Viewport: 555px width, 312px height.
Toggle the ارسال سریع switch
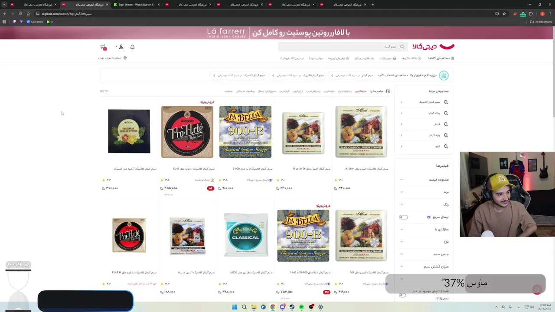(x=403, y=217)
